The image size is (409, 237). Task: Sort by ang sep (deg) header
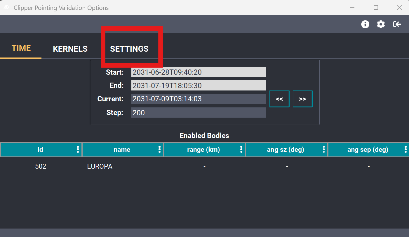[x=368, y=149]
